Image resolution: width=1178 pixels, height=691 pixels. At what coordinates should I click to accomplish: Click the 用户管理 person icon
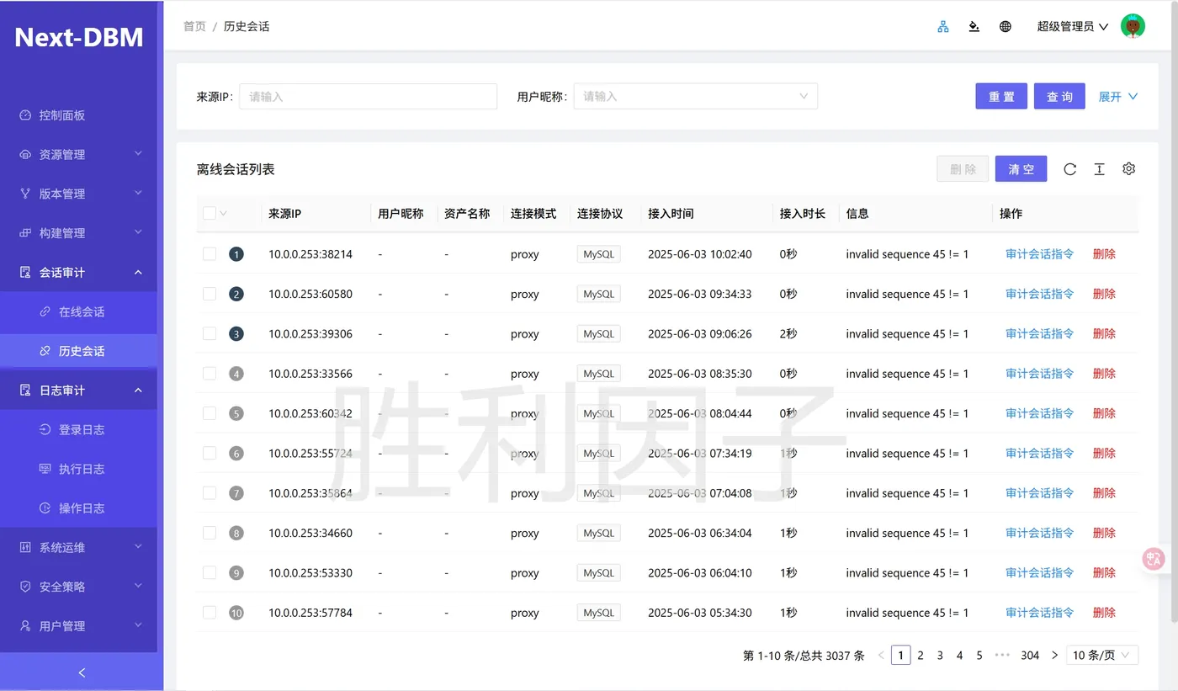pyautogui.click(x=25, y=626)
